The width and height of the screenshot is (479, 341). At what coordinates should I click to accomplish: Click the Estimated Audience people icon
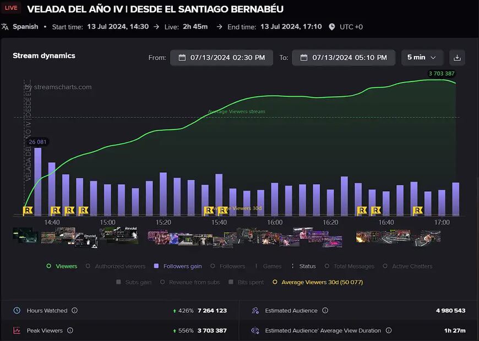[x=254, y=310]
